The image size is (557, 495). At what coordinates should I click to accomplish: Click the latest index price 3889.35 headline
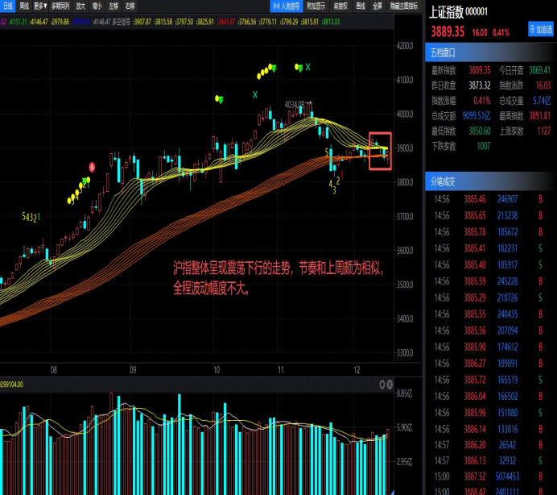point(448,31)
